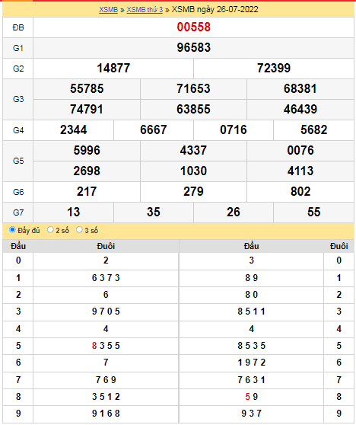Open the XSMB thứ 3 link
Screen dimensions: 356x425
(145, 9)
